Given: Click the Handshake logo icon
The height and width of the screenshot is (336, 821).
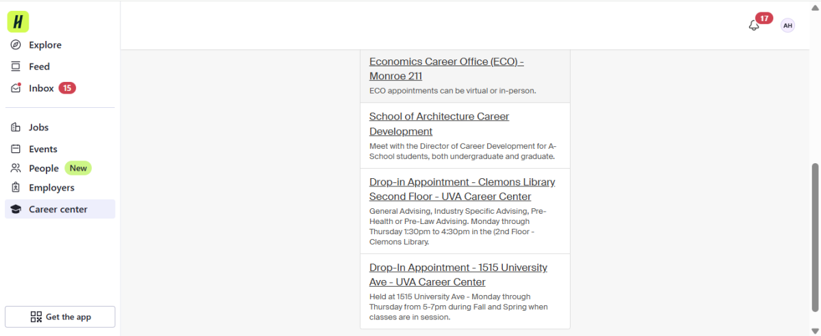Looking at the screenshot, I should pyautogui.click(x=18, y=22).
